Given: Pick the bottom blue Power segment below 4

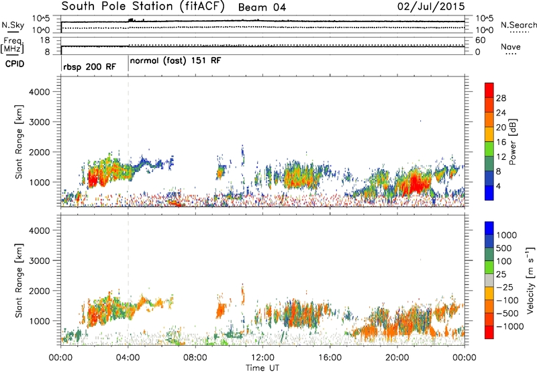Looking at the screenshot, I should pyautogui.click(x=489, y=193).
